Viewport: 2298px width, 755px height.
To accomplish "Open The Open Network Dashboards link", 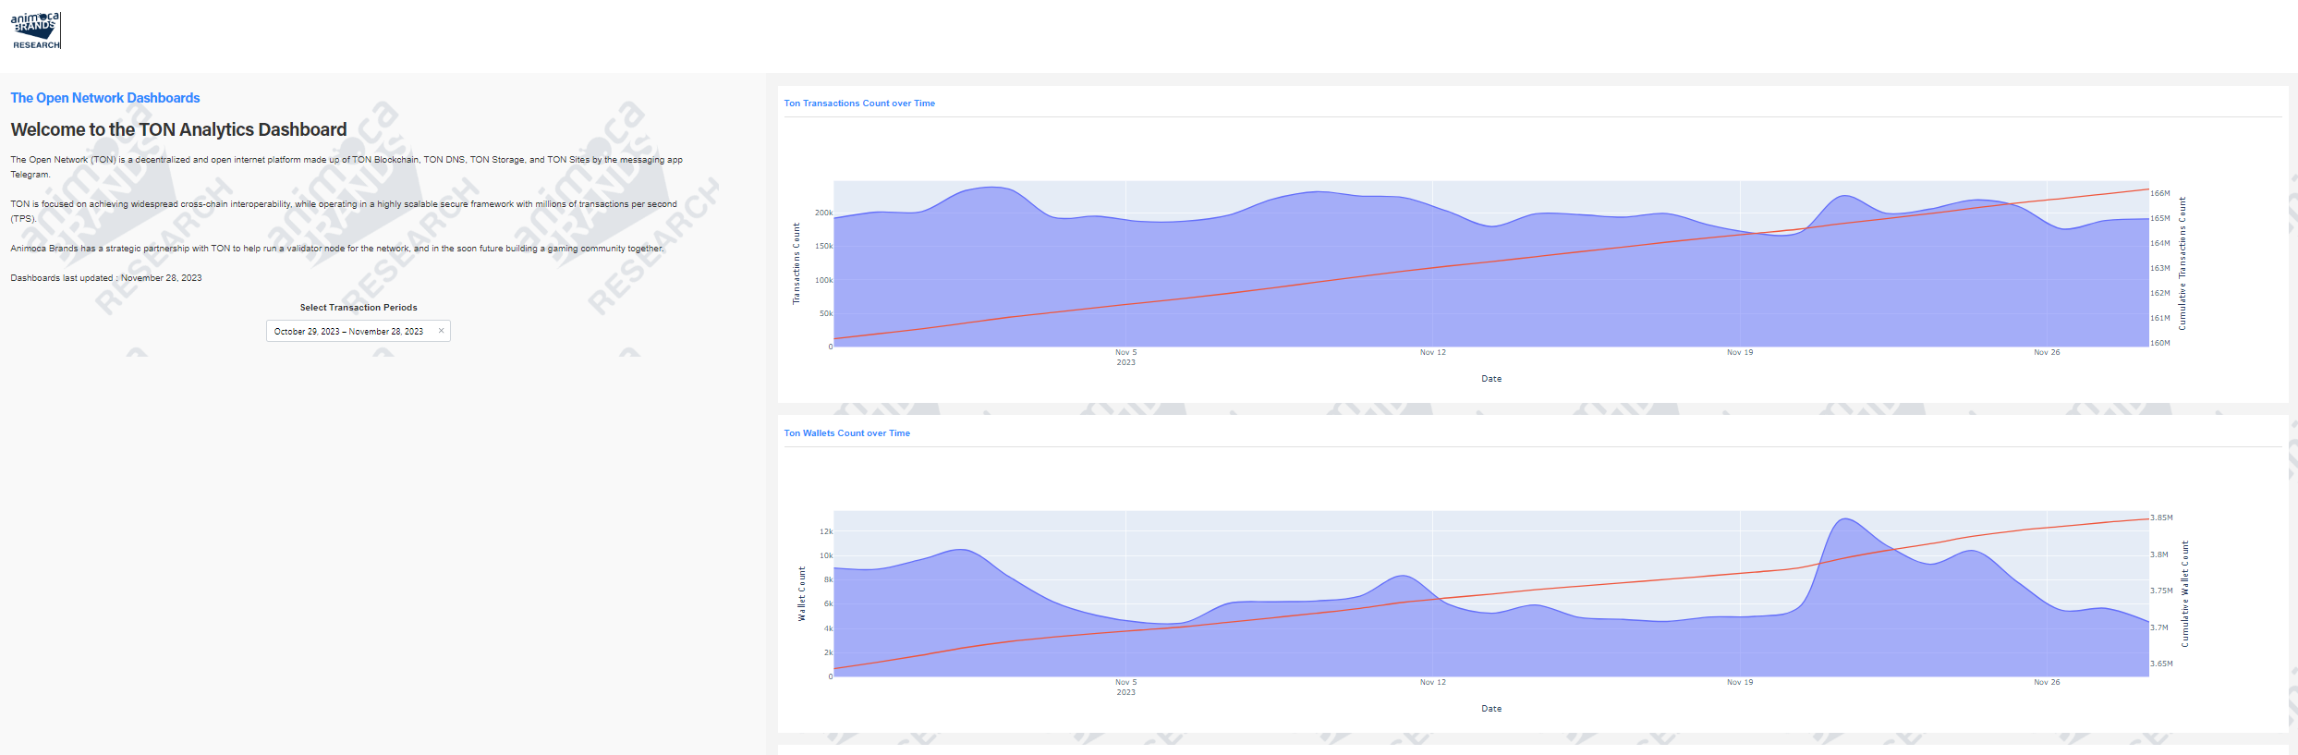I will pyautogui.click(x=105, y=98).
